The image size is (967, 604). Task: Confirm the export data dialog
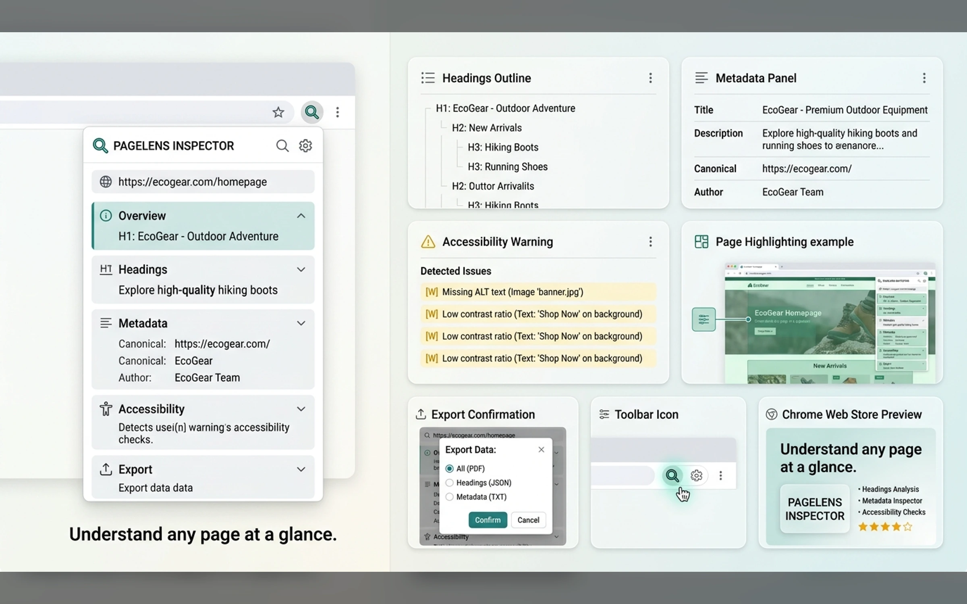coord(488,520)
